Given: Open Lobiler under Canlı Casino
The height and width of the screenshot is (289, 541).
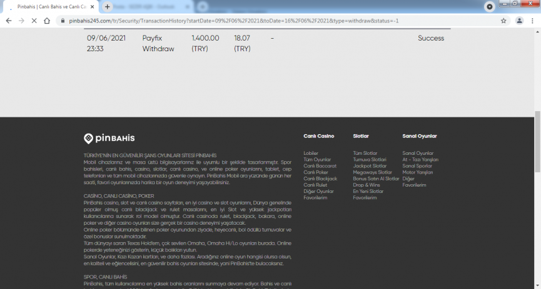Looking at the screenshot, I should tap(311, 154).
